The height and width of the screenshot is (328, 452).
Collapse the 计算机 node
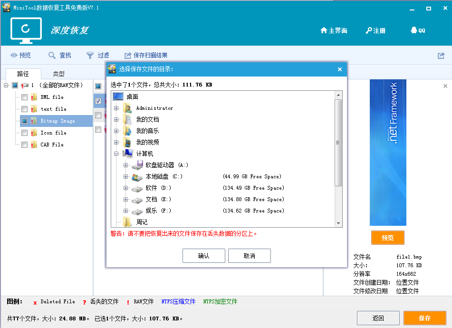116,154
